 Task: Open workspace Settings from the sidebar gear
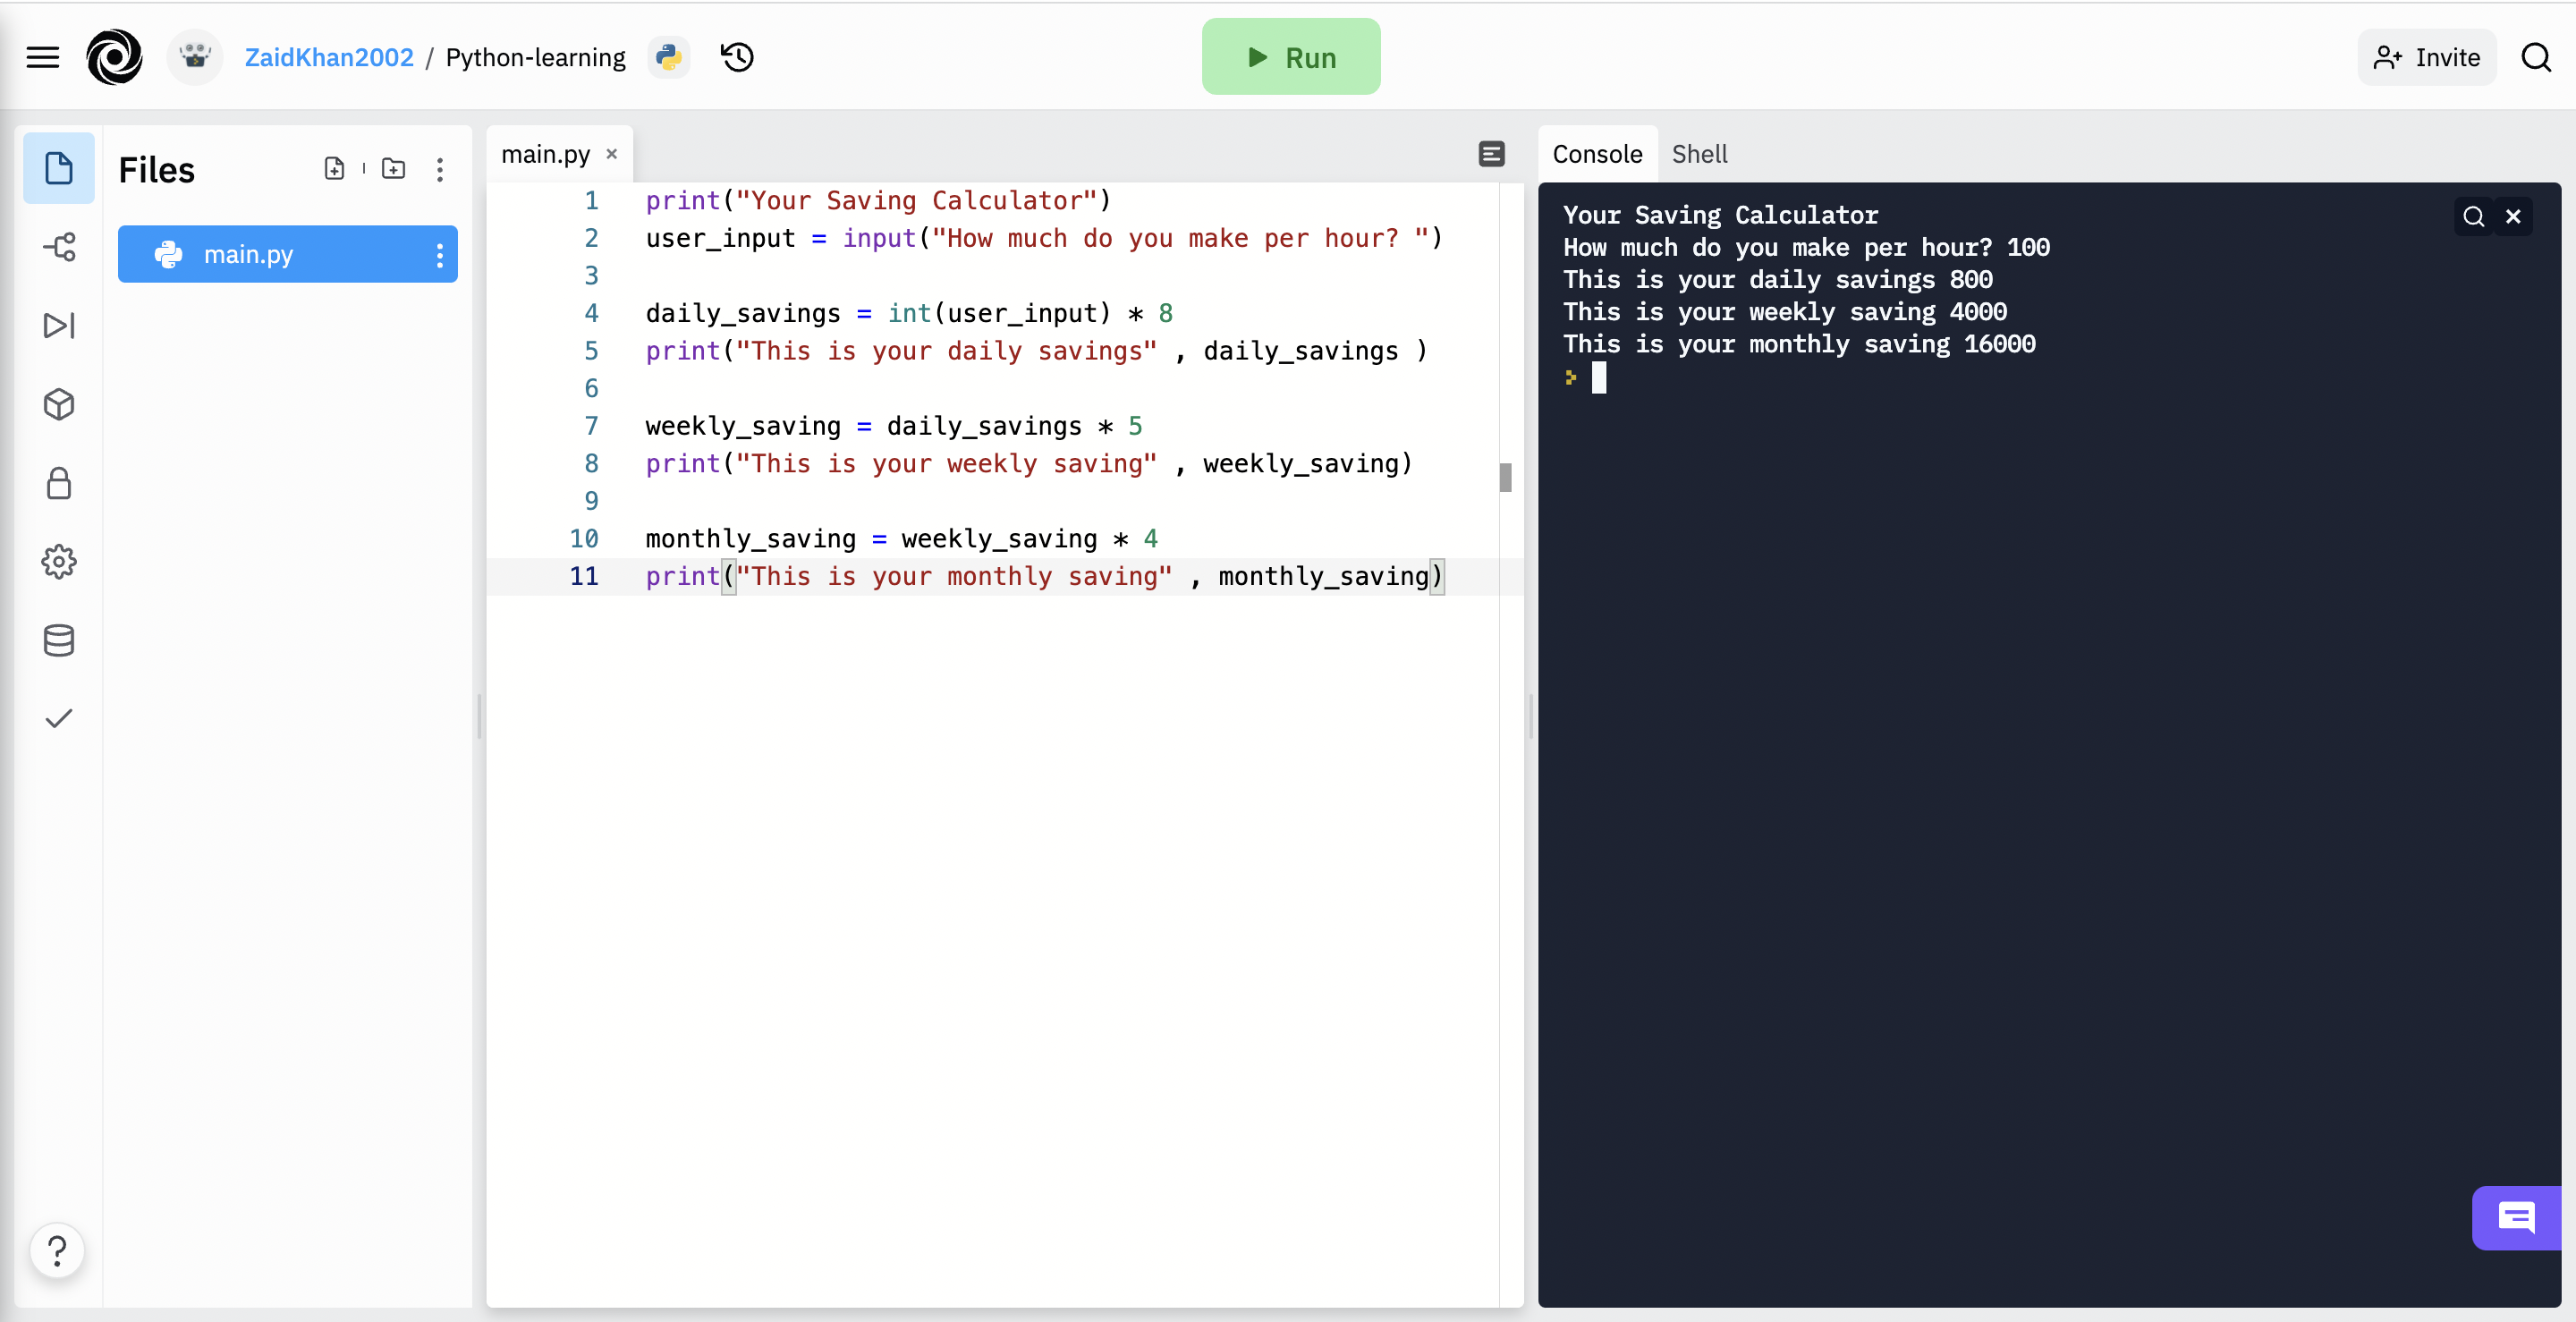(58, 561)
